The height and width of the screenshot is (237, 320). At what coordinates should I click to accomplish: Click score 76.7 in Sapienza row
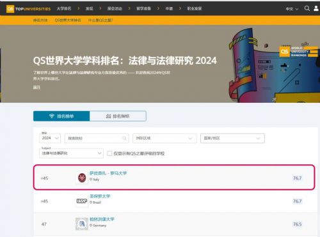click(297, 178)
